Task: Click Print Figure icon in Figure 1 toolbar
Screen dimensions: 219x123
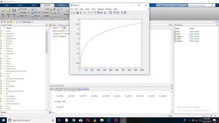Action: point(81,13)
